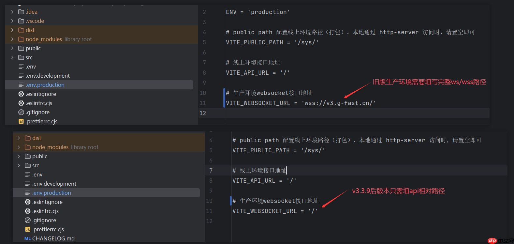Select .env.production file name in lower tree
The width and height of the screenshot is (514, 244).
(x=51, y=193)
